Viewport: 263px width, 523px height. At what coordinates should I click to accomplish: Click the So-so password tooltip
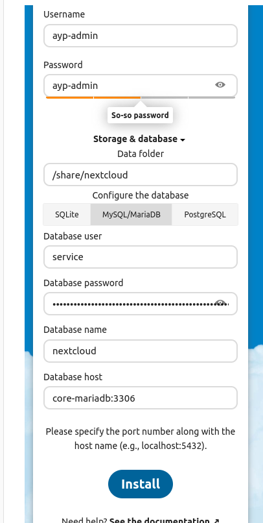[140, 116]
